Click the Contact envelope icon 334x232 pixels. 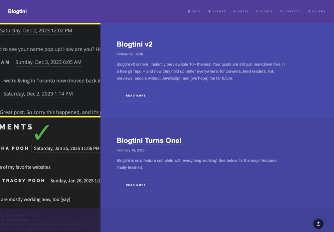[x=281, y=11]
